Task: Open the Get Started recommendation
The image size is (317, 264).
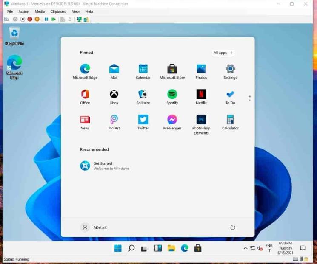Action: click(105, 166)
